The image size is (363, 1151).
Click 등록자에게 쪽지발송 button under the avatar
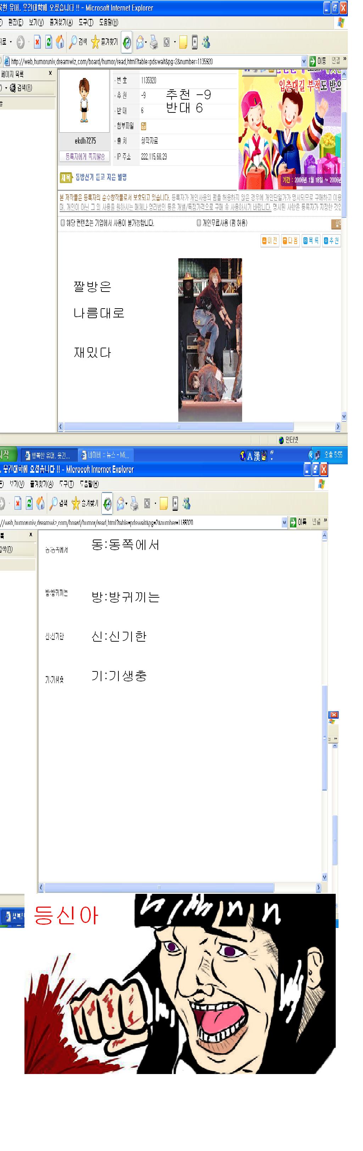click(85, 156)
